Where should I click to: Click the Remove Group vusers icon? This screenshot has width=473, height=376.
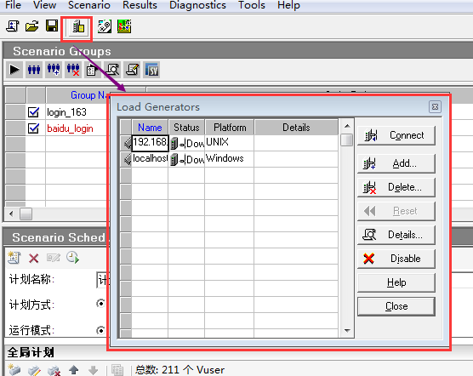tap(73, 70)
